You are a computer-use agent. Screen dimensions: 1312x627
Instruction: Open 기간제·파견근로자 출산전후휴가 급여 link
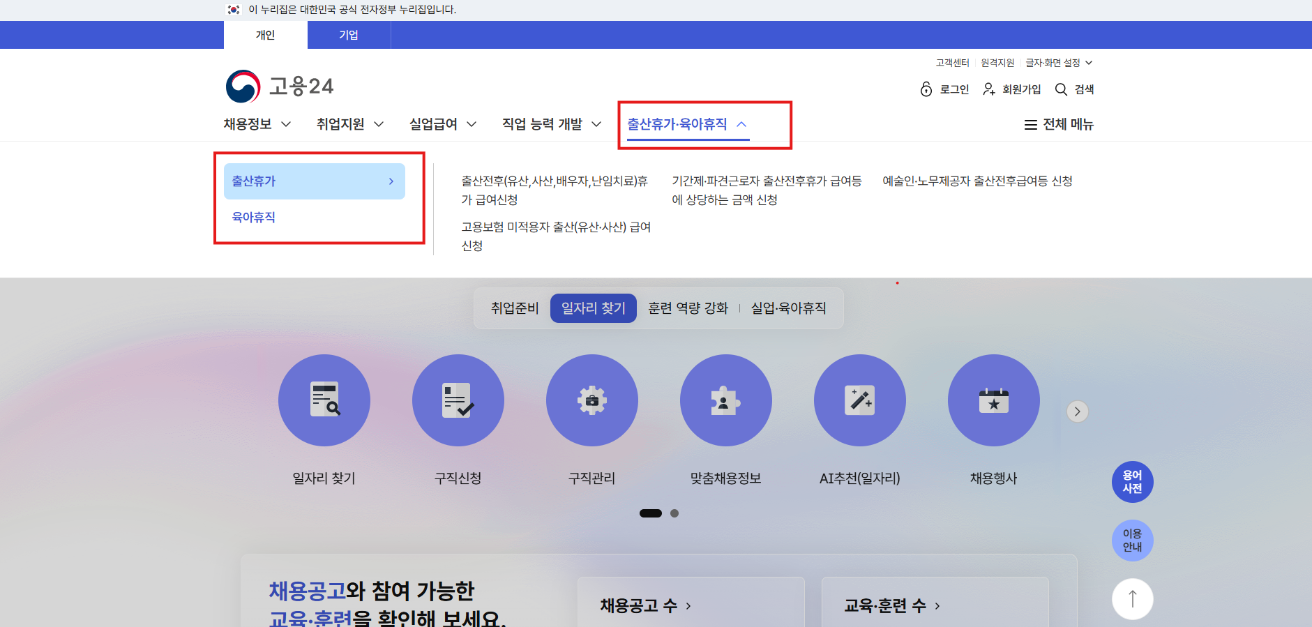coord(767,190)
